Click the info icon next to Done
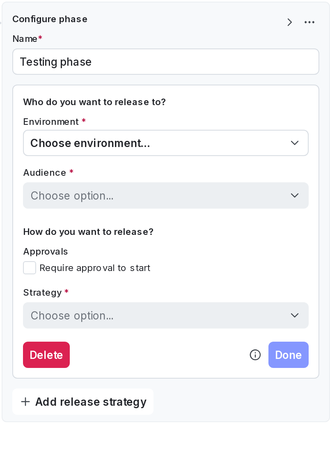Screen dimensions: 330x455 click(255, 355)
